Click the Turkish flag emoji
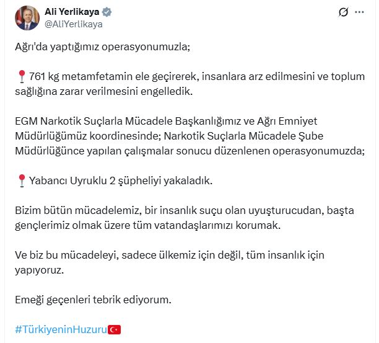The image size is (379, 343). click(114, 329)
